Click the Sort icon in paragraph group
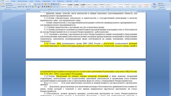The width and height of the screenshot is (171, 96). coord(56,4)
